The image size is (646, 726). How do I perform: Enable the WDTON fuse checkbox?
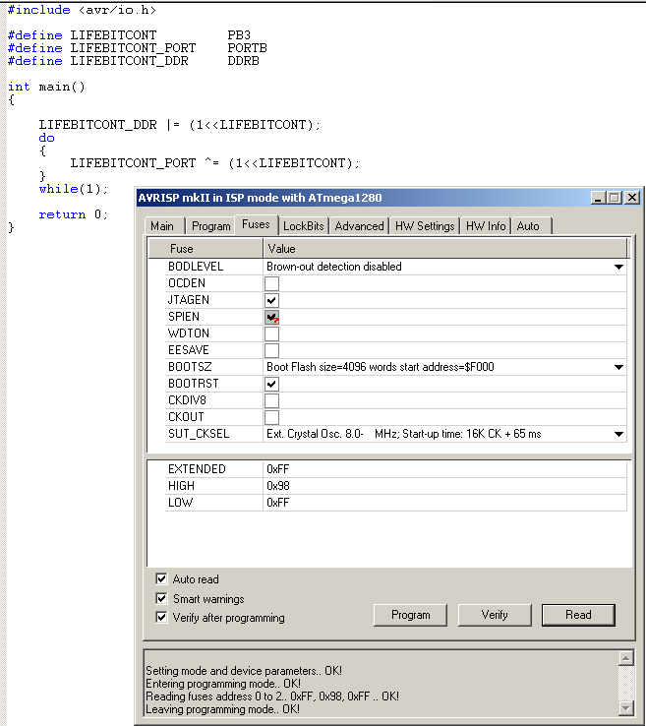(271, 333)
